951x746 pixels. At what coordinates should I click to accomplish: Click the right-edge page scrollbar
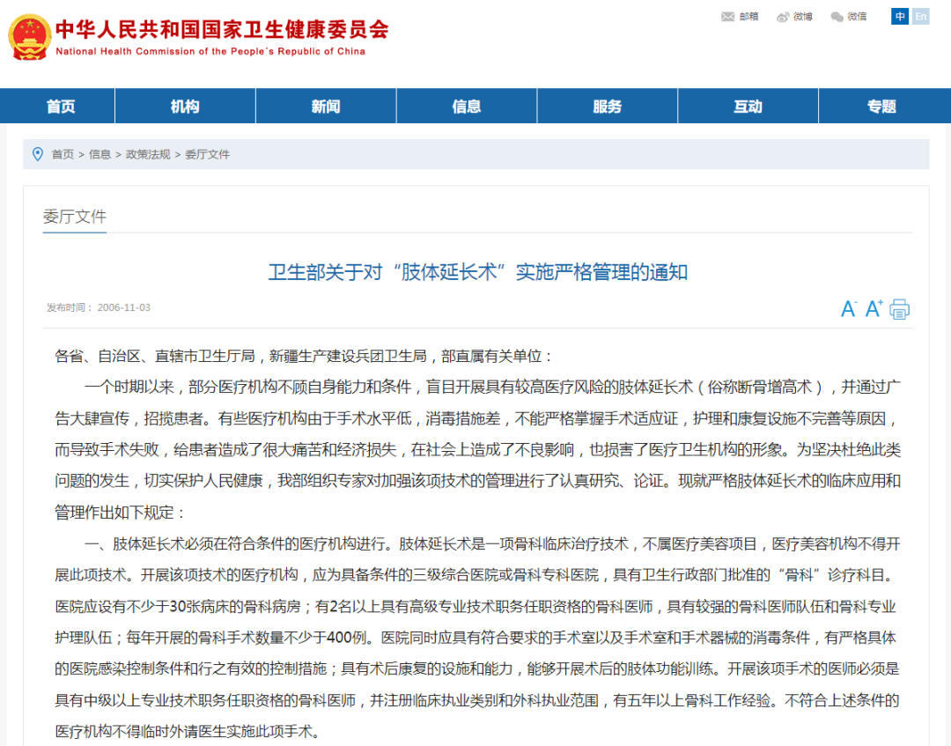tap(947, 370)
